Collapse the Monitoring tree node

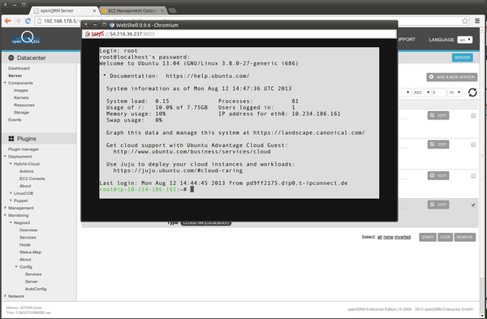coord(6,215)
